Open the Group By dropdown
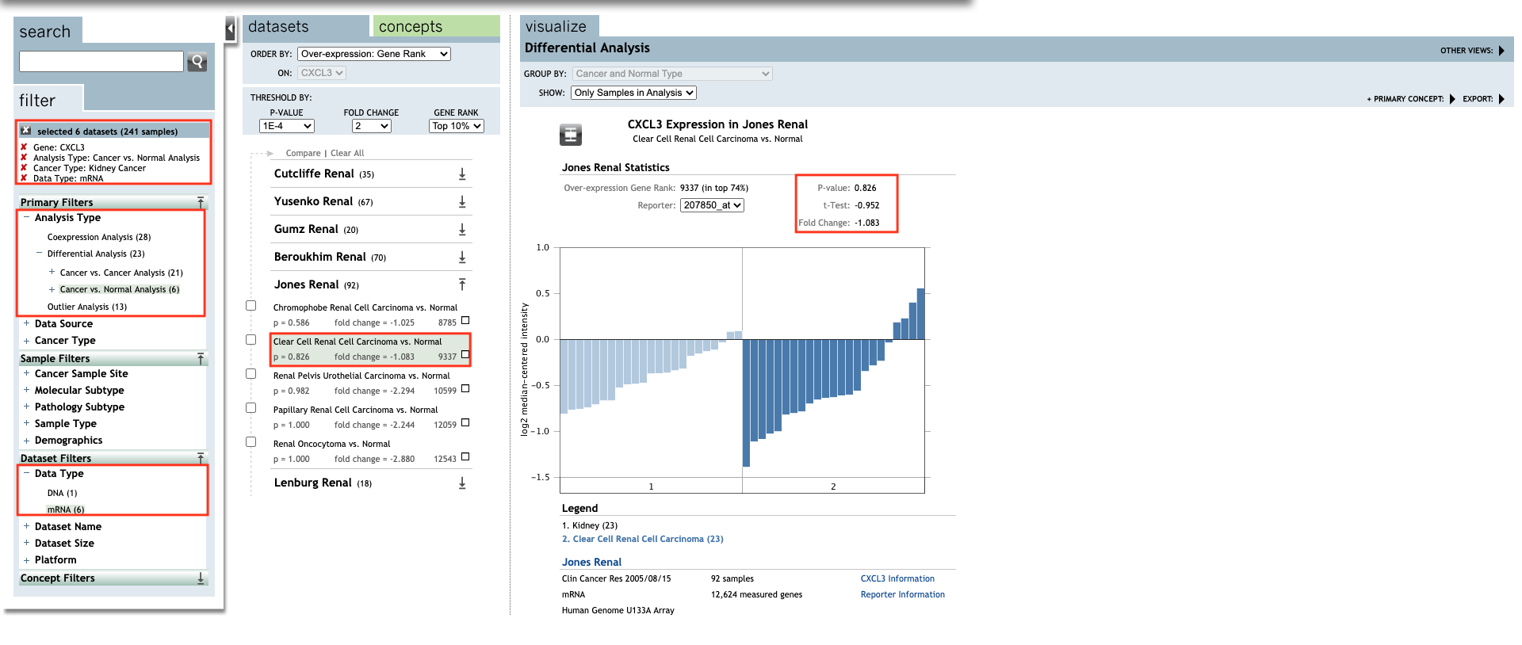The height and width of the screenshot is (645, 1522). (x=672, y=74)
